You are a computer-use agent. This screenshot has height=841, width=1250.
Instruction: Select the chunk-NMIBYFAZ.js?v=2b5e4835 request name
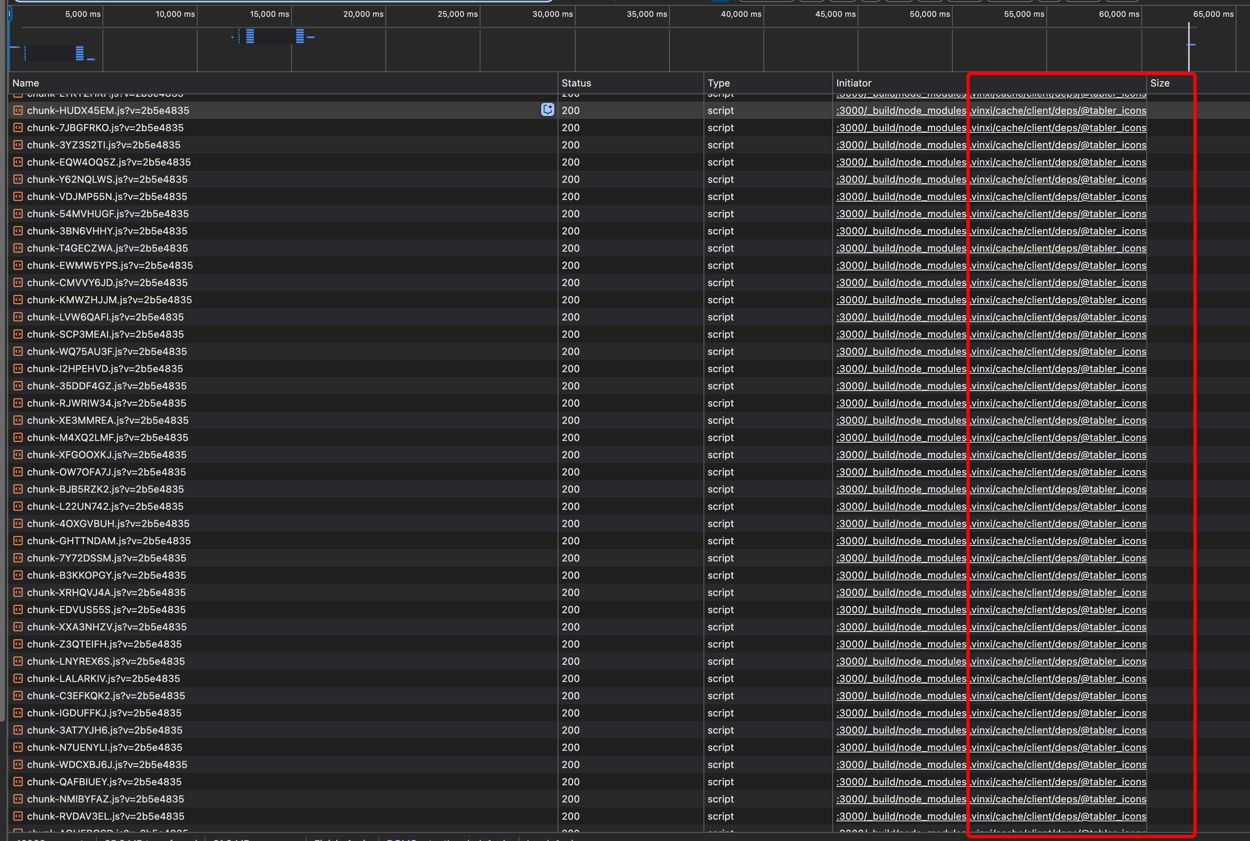[105, 799]
